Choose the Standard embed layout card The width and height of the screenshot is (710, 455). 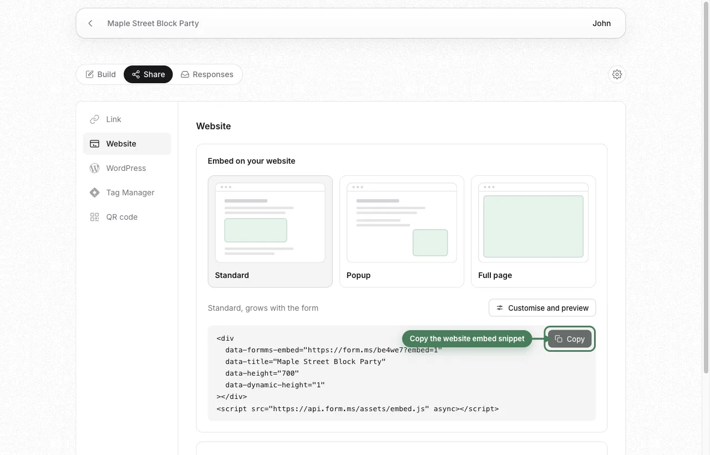[270, 231]
